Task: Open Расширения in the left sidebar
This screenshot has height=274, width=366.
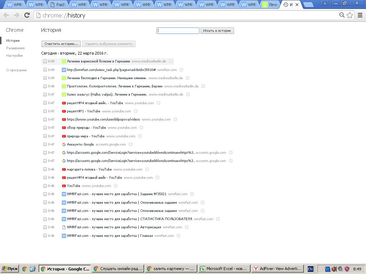Action: pyautogui.click(x=15, y=48)
